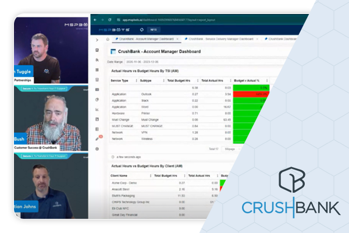Open the Date Range picker field

(x=205, y=62)
